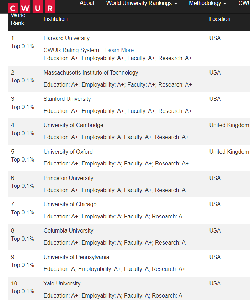Image resolution: width=250 pixels, height=300 pixels.
Task: Click University of Chicago name
Action: click(x=70, y=204)
